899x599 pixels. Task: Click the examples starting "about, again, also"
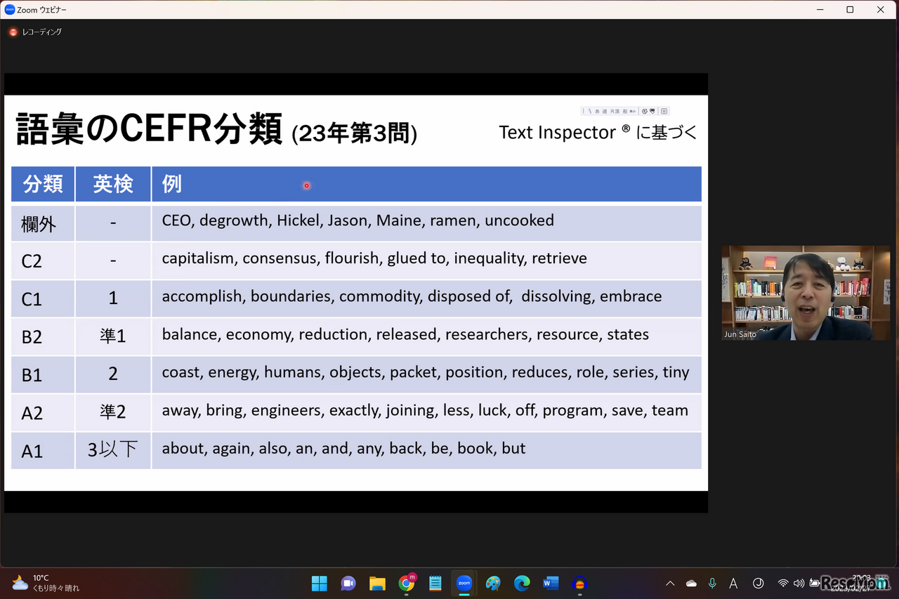[343, 448]
